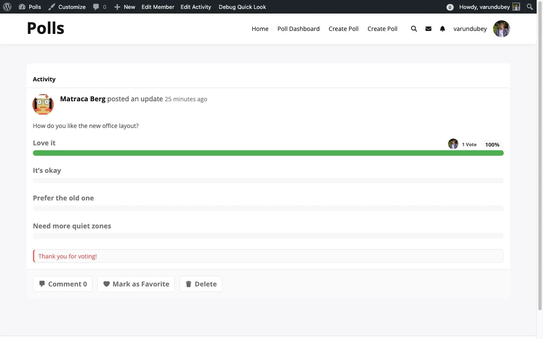This screenshot has width=543, height=339.
Task: Click admin bar search magnifier icon
Action: pos(530,7)
